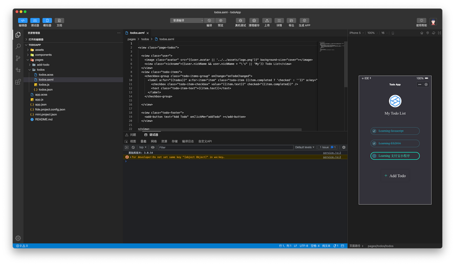455x265 pixels.
Task: Expand the 打开的编辑器 section
Action: point(73,39)
